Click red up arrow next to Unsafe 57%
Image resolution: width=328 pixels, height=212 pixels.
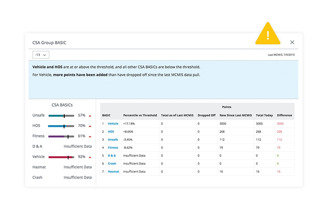[90, 116]
